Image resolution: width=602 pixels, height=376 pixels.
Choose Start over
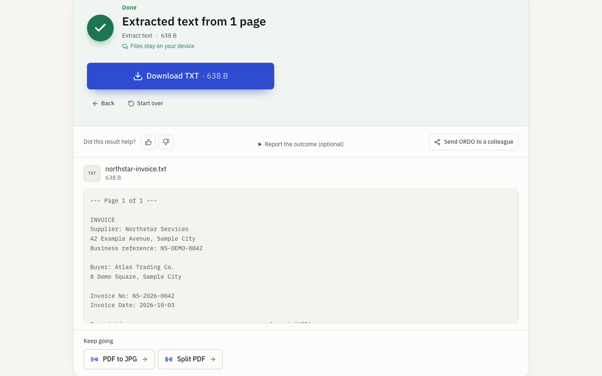(145, 104)
